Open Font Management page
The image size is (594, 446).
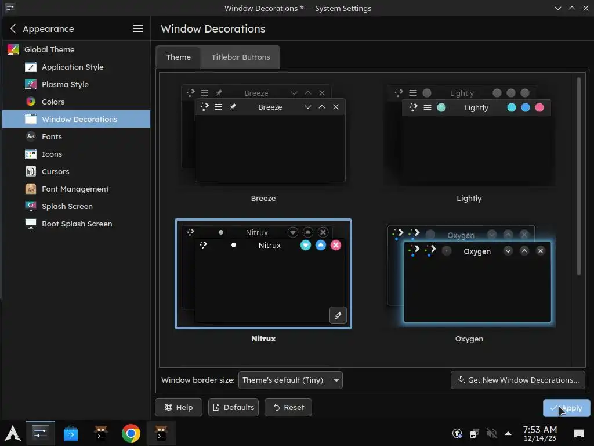coord(76,189)
